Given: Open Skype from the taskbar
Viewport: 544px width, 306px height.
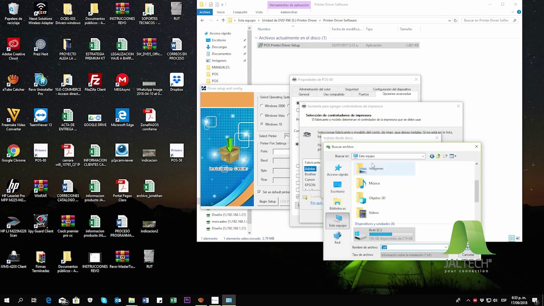Looking at the screenshot, I should [104, 300].
